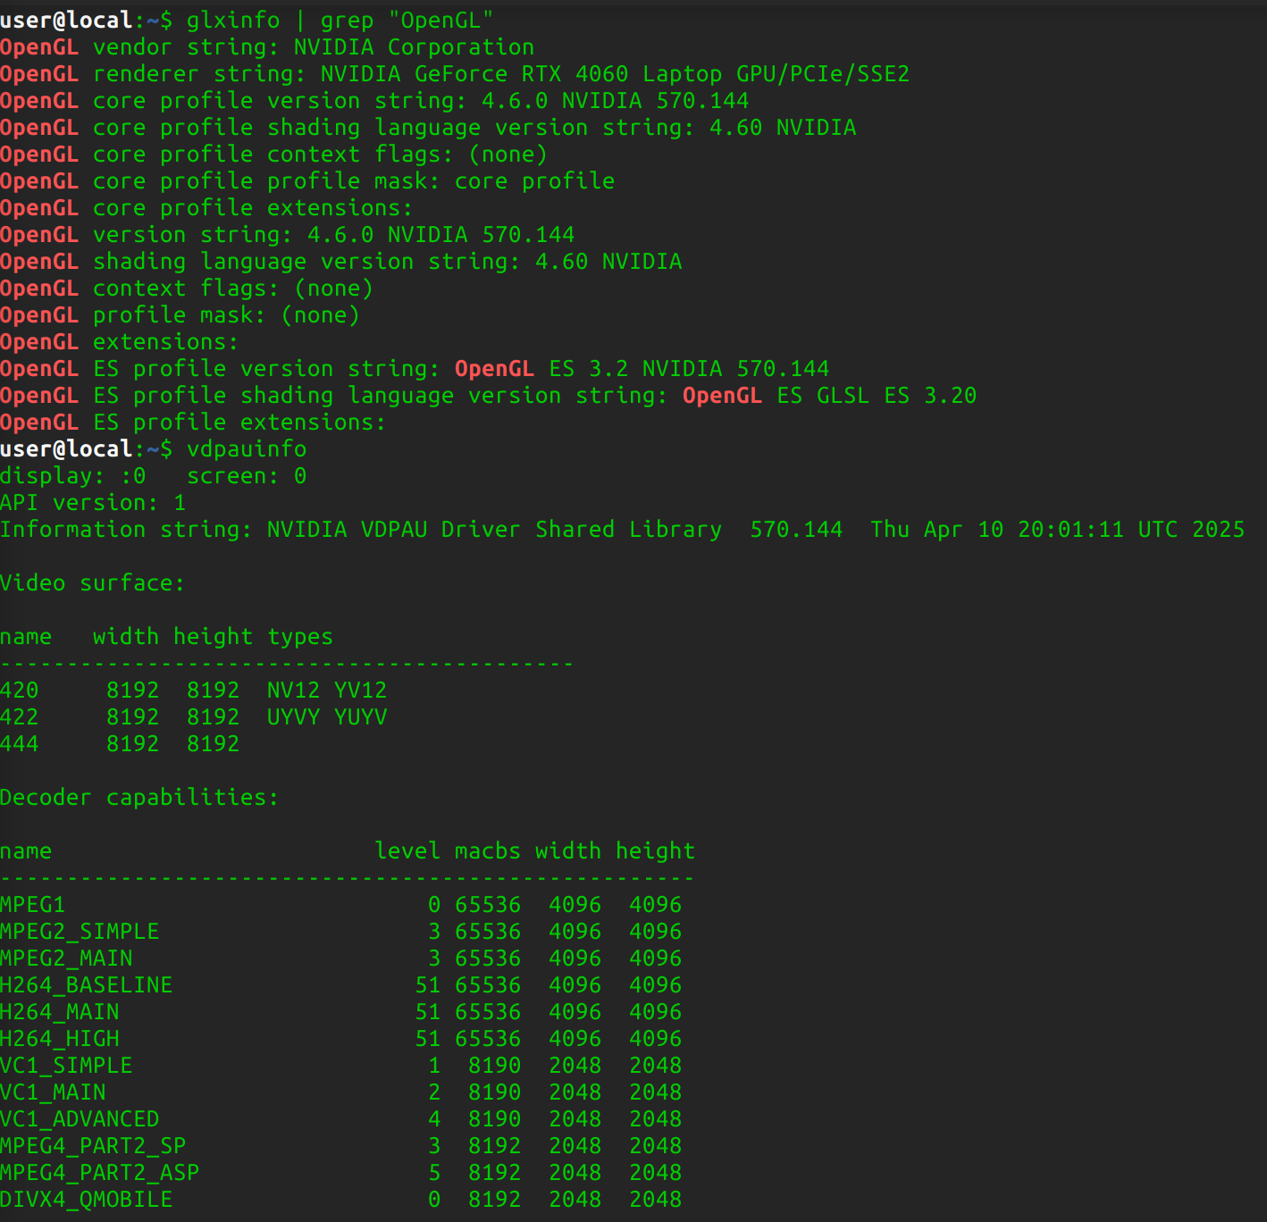This screenshot has height=1222, width=1267.
Task: Select the "OpenGL core profile profile mask" line
Action: click(x=307, y=181)
